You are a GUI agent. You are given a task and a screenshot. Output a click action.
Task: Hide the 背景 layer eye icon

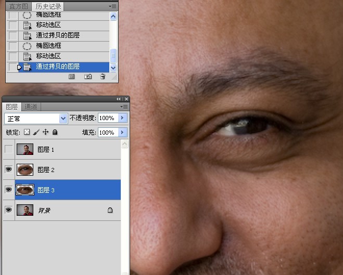coord(9,210)
